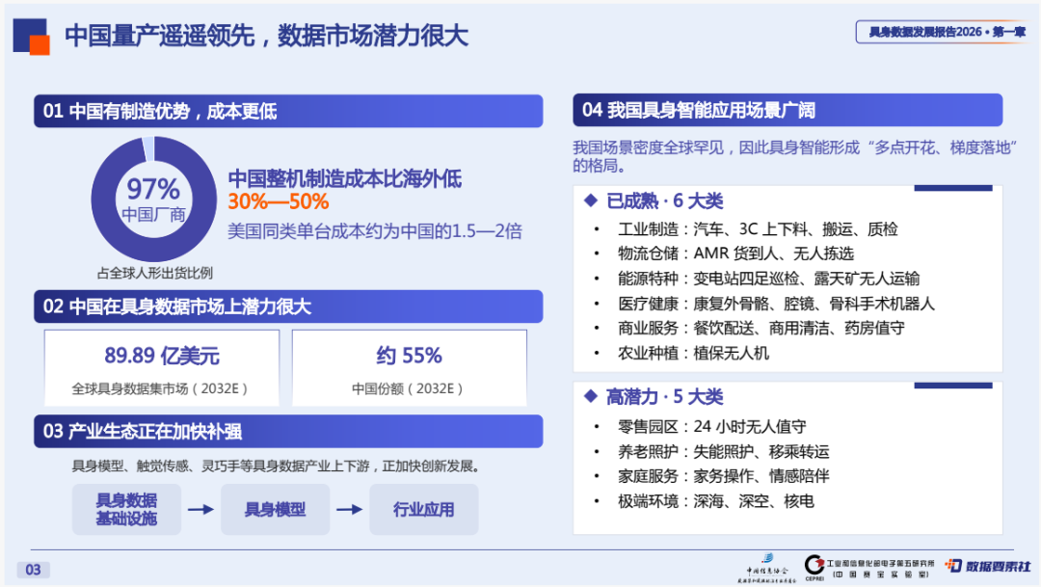Click the 97% donut chart
Image resolution: width=1041 pixels, height=587 pixels.
(154, 200)
